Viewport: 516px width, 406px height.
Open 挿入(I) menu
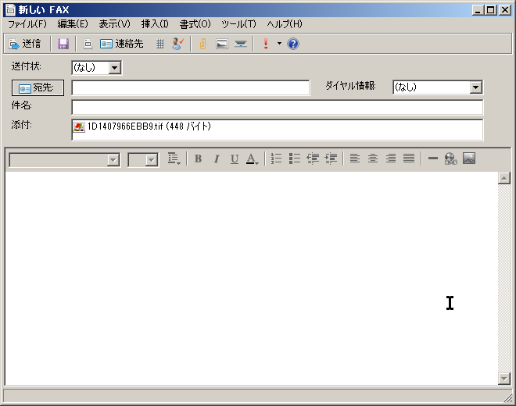155,24
